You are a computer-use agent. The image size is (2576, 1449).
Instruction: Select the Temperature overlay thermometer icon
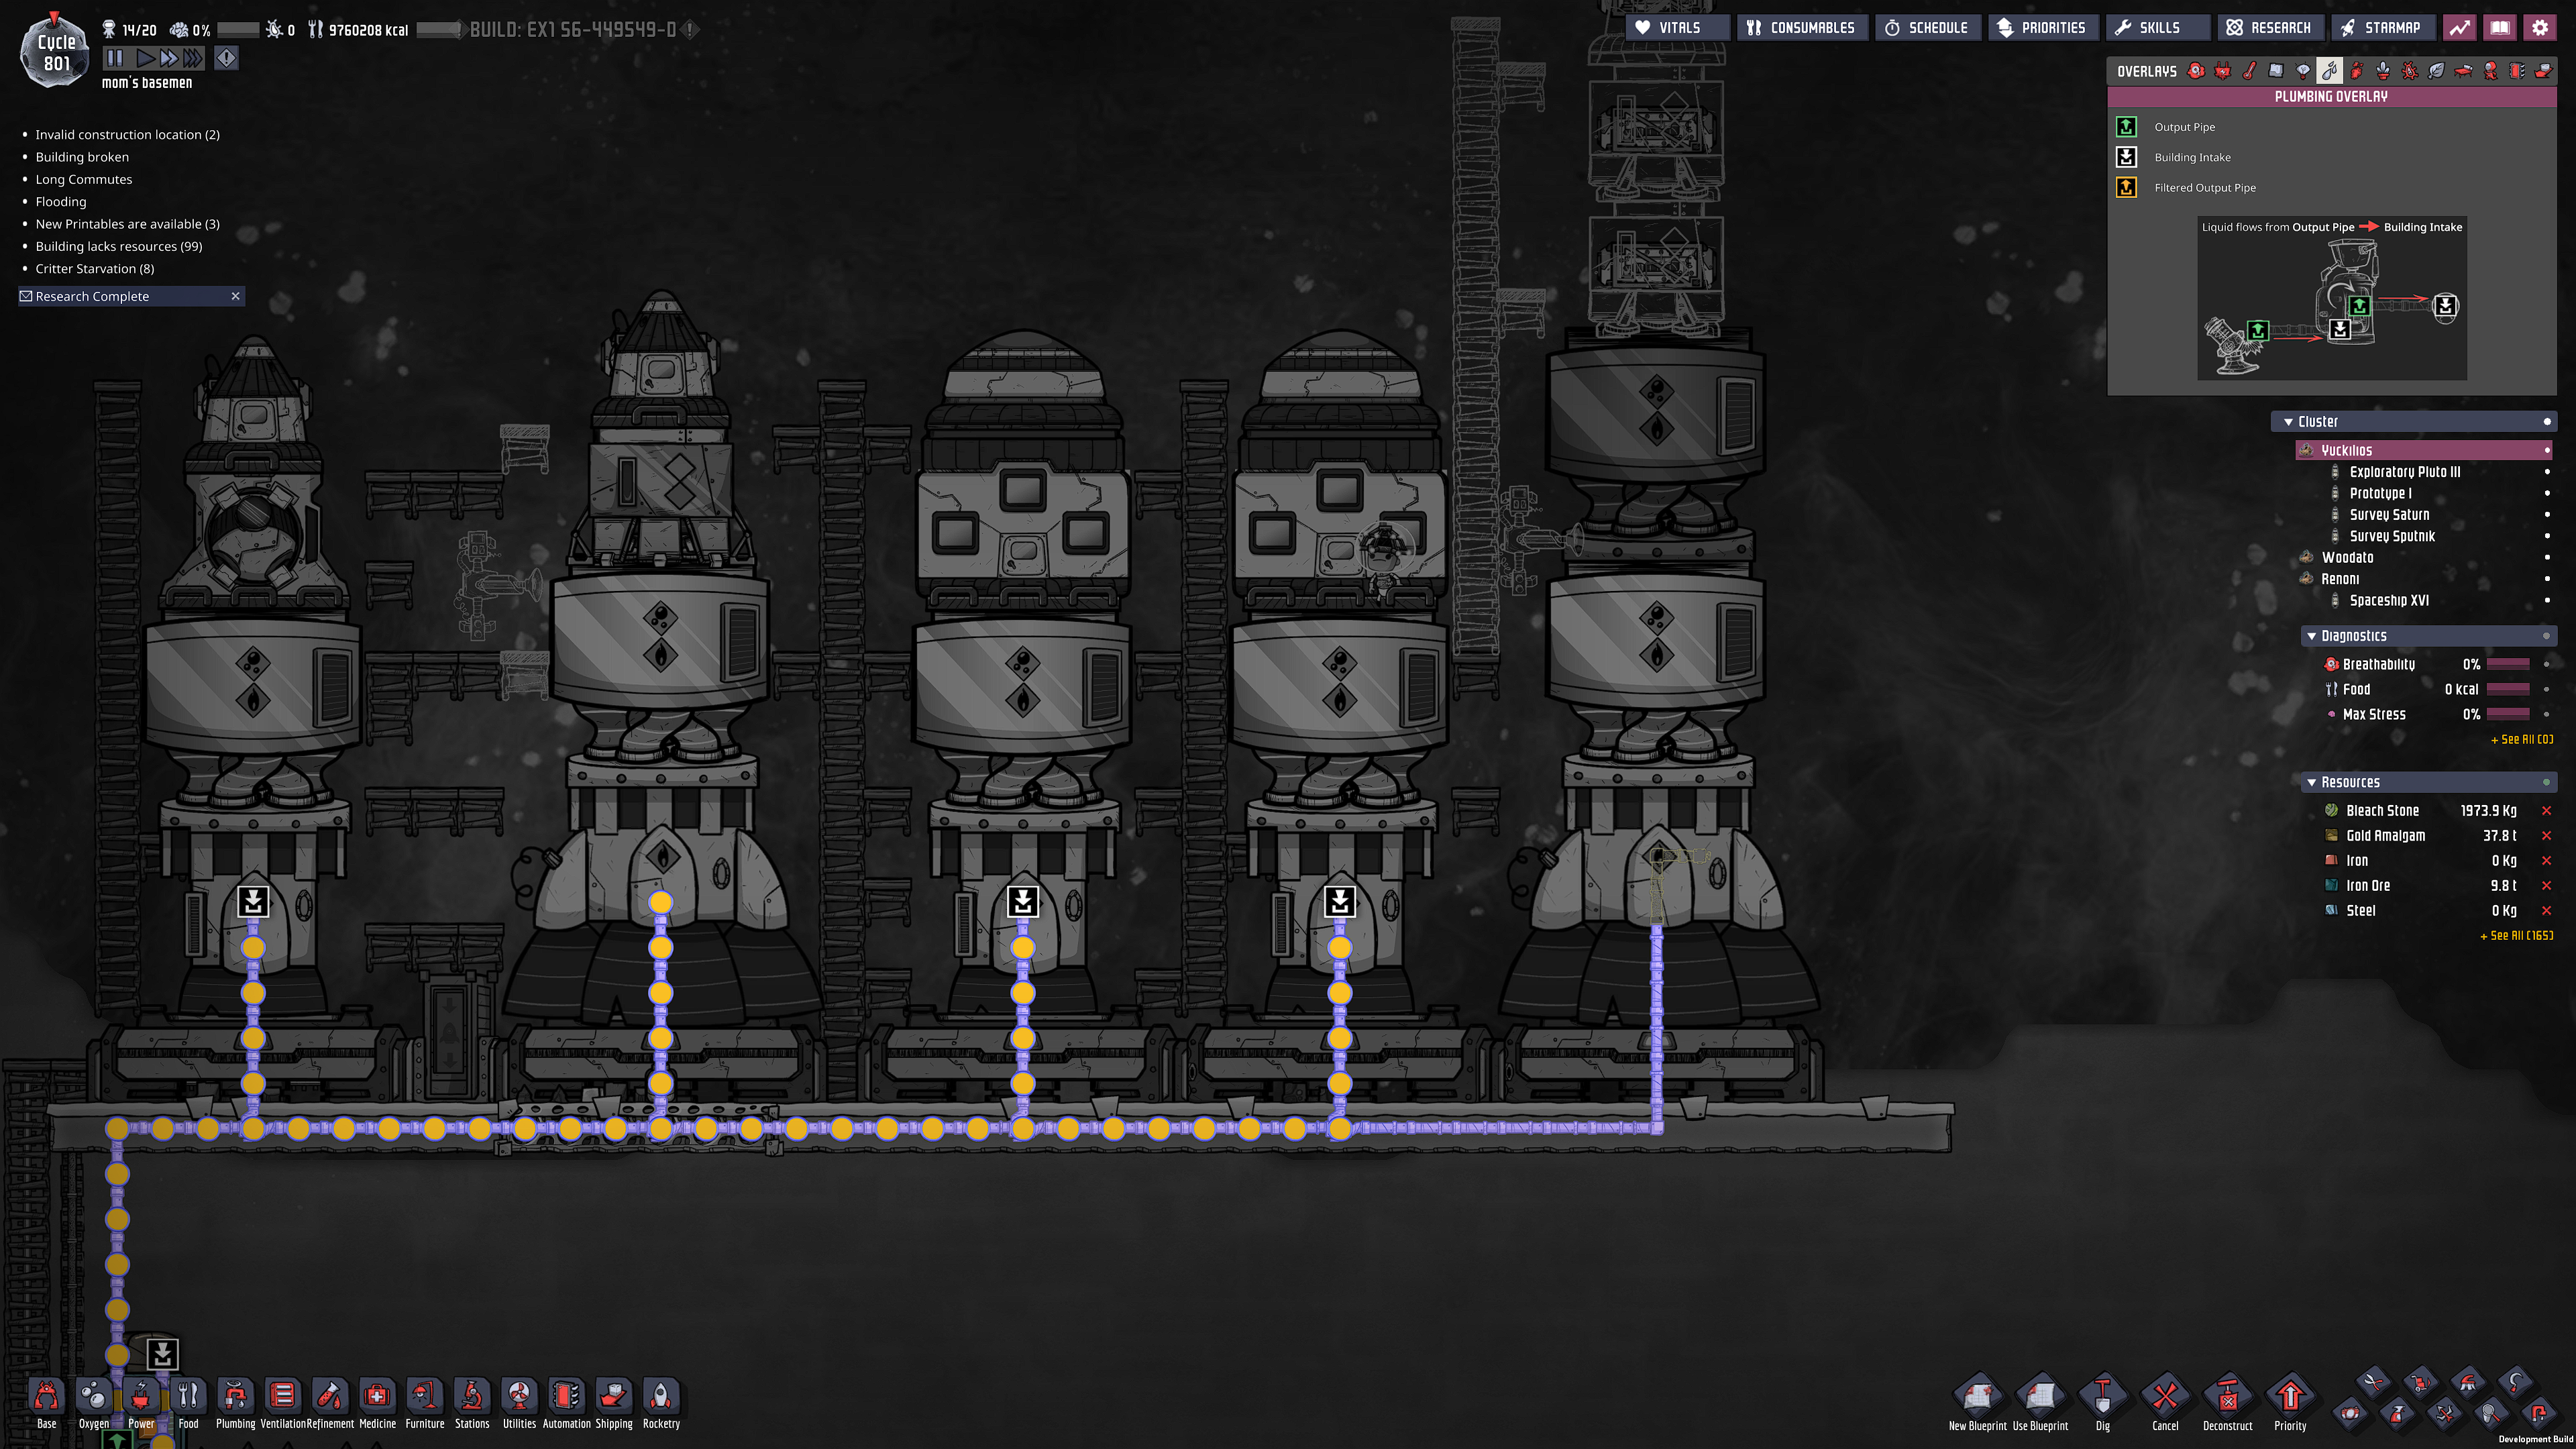click(2249, 71)
